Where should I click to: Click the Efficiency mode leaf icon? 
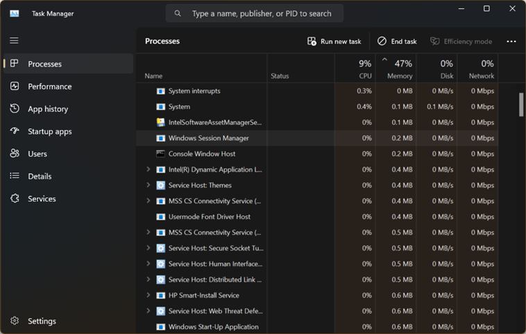[435, 41]
